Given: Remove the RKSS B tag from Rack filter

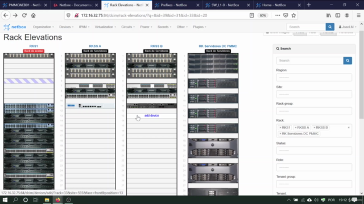Looking at the screenshot, I should coord(315,127).
